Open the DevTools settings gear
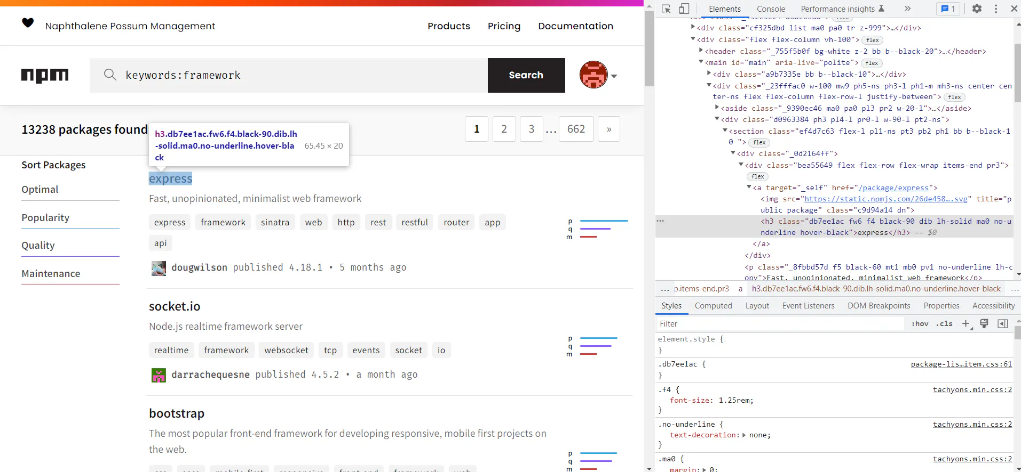 (977, 9)
